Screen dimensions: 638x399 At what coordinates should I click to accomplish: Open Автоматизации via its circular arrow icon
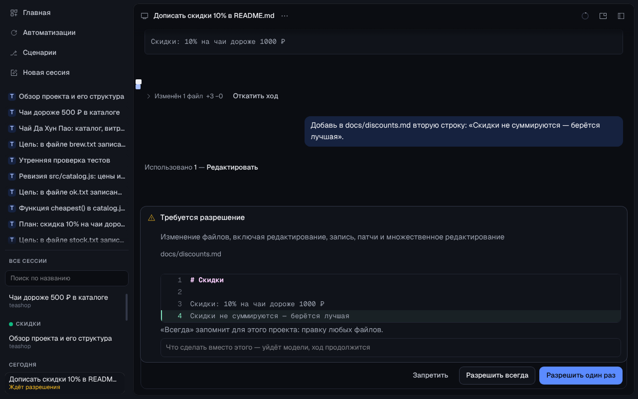[x=14, y=32]
